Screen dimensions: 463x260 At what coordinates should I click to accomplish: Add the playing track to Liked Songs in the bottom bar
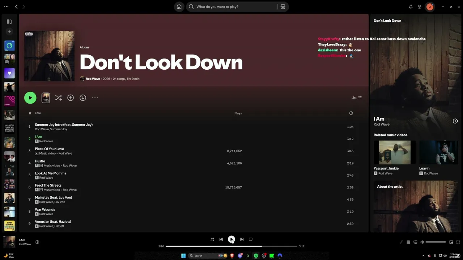click(x=37, y=242)
